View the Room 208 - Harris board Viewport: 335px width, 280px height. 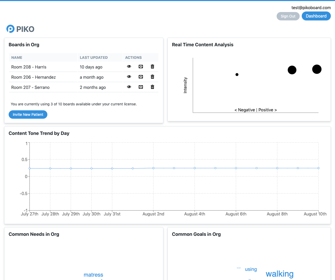coord(129,67)
